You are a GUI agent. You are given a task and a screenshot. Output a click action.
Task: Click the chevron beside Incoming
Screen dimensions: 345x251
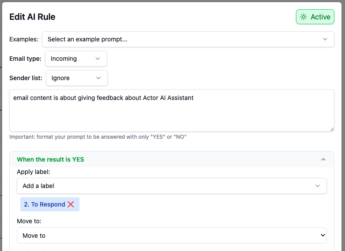tap(98, 59)
